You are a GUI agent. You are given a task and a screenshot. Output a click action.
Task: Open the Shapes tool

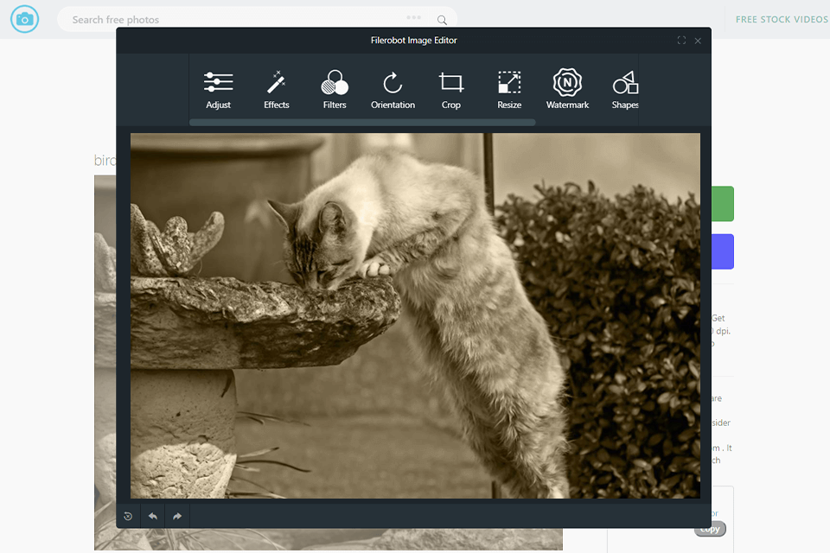625,90
